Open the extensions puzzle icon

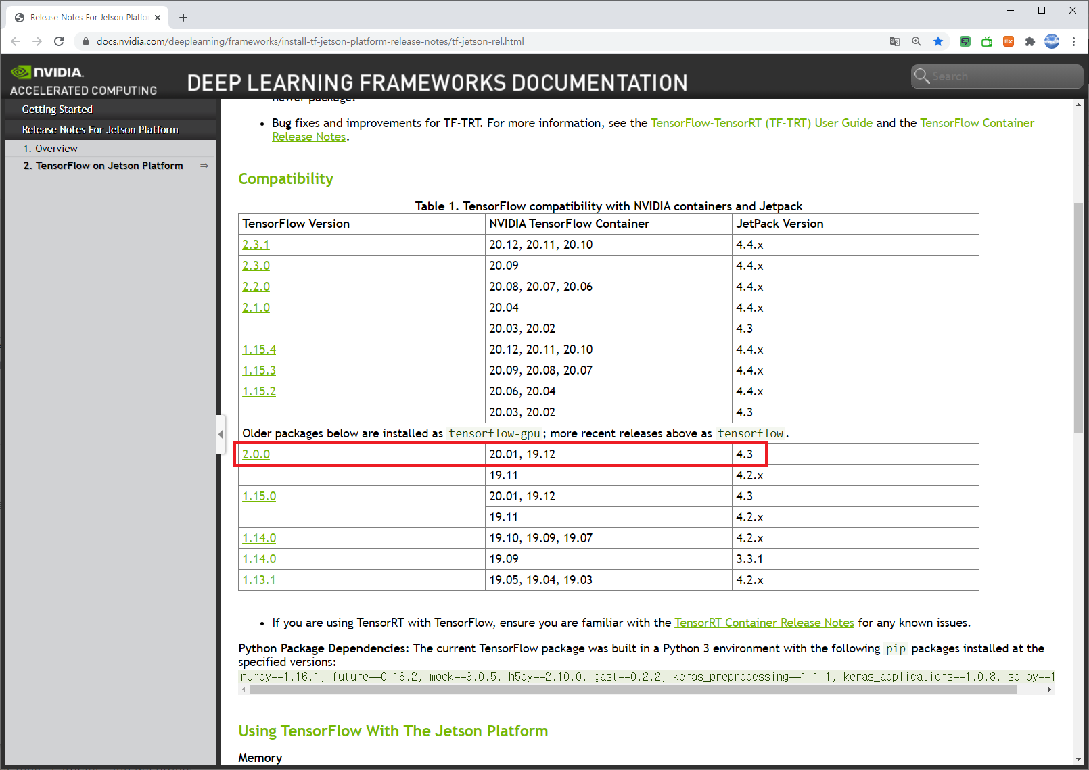[x=1030, y=41]
